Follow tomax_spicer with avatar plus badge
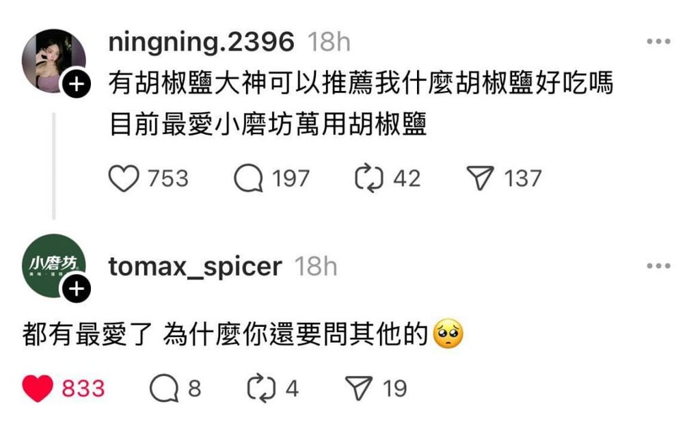700x426 pixels. 77,289
